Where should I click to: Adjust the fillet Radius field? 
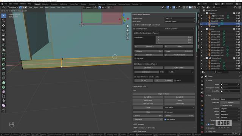click(x=148, y=116)
